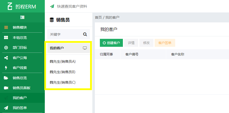229x113 pixels.
Task: Click the circle icon in 创建客户 button
Action: coord(104,43)
